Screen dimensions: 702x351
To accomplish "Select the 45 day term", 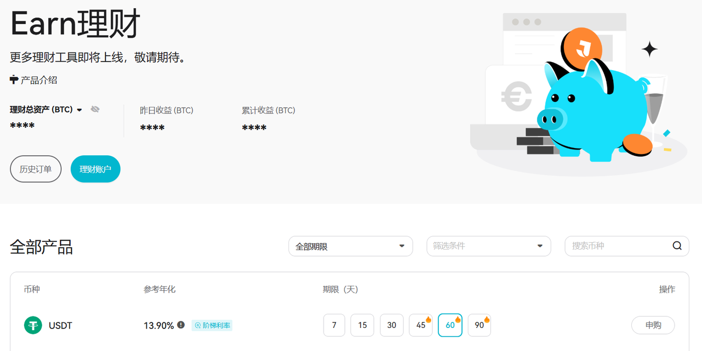I will pyautogui.click(x=421, y=325).
